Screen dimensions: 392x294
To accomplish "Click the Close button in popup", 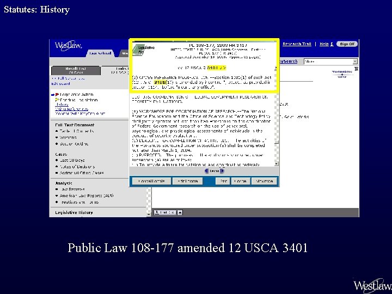I will click(241, 181).
